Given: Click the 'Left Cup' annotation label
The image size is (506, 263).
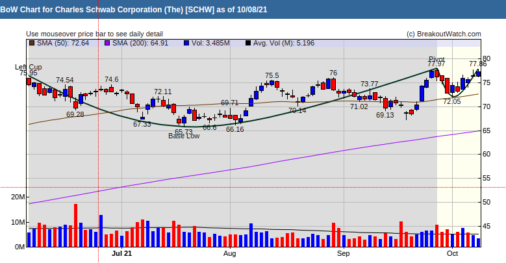Looking at the screenshot, I should pyautogui.click(x=29, y=67).
